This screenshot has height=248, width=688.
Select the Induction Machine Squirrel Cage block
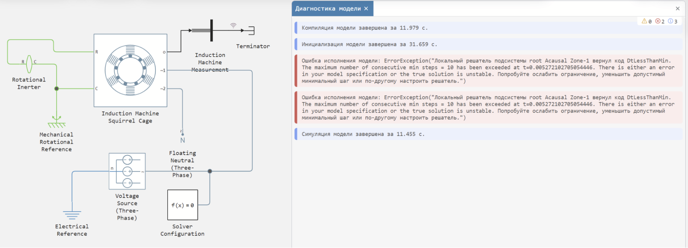tap(130, 70)
